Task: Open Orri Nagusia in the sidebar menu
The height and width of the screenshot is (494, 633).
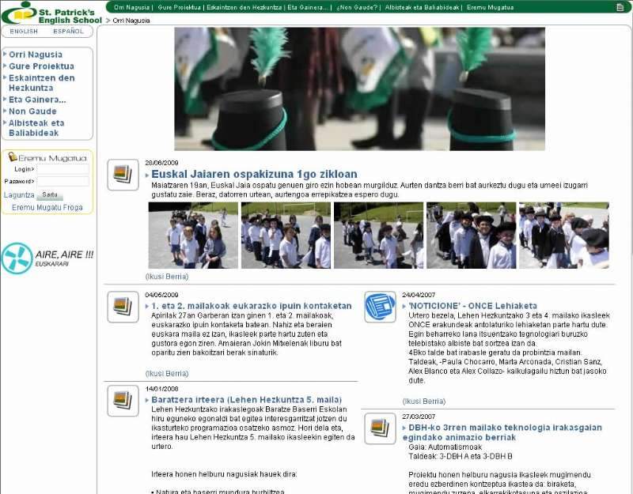Action: coord(36,55)
